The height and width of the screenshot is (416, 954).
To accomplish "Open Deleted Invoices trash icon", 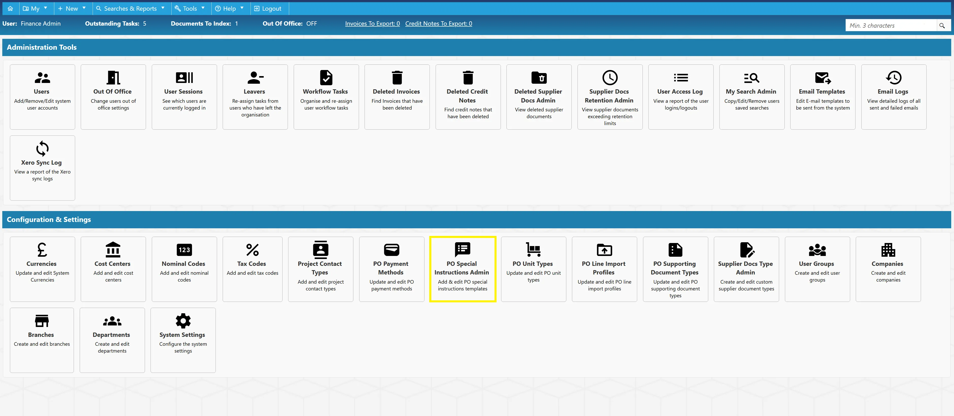I will coord(397,78).
